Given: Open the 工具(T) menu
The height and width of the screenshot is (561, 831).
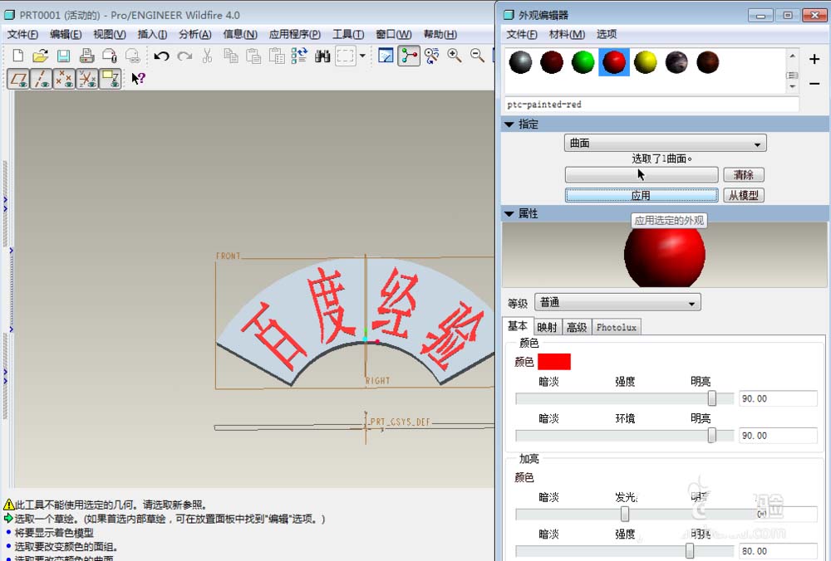Looking at the screenshot, I should tap(348, 34).
